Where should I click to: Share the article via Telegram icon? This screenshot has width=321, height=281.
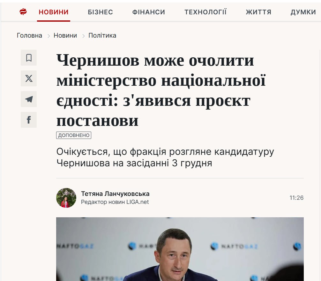29,99
